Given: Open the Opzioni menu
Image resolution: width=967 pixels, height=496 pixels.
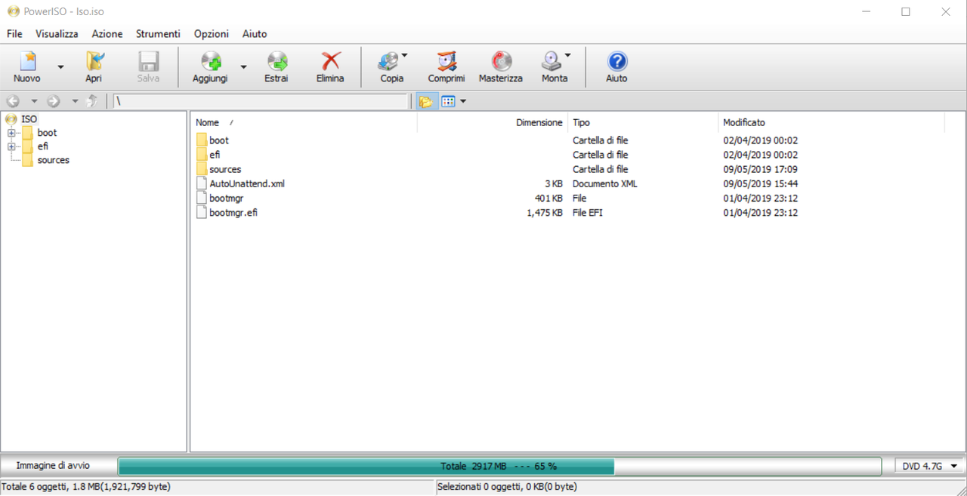Looking at the screenshot, I should click(212, 34).
